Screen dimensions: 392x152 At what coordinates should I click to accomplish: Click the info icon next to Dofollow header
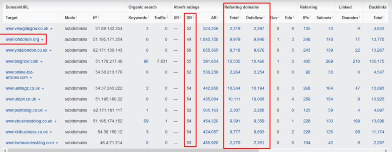click(x=264, y=17)
